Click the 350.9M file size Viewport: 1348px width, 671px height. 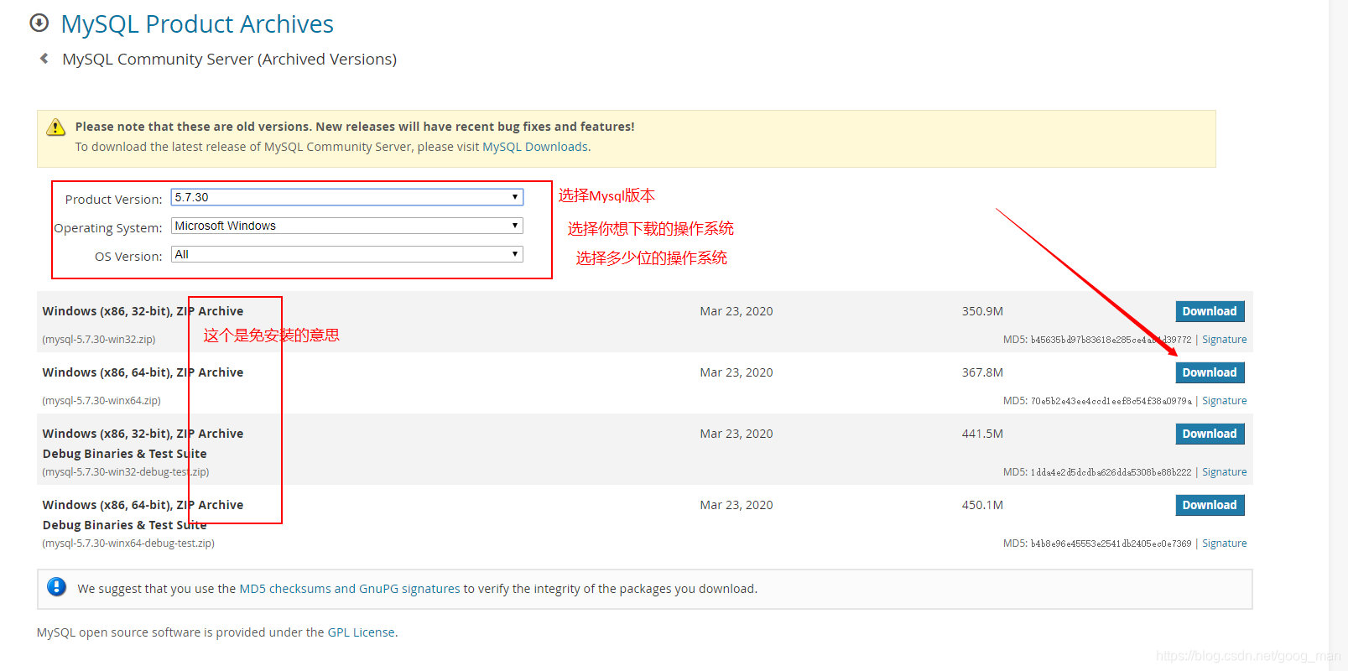982,311
